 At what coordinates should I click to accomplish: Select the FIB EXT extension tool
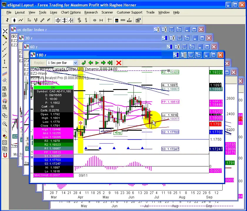point(5,95)
